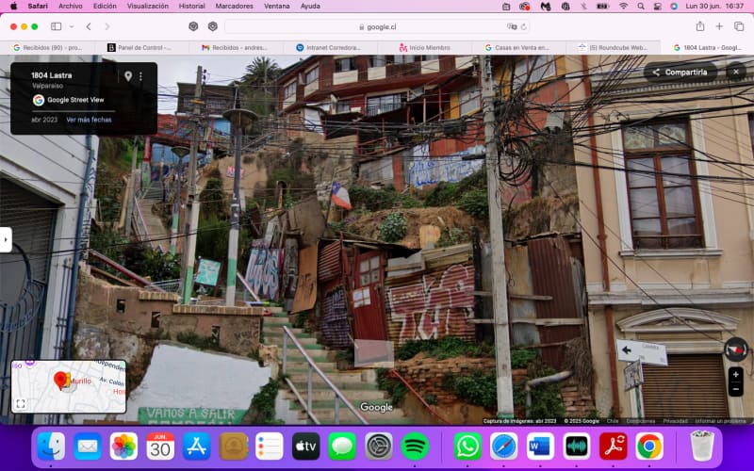Open the Spotlight search icon
754x471 pixels.
coord(641,7)
